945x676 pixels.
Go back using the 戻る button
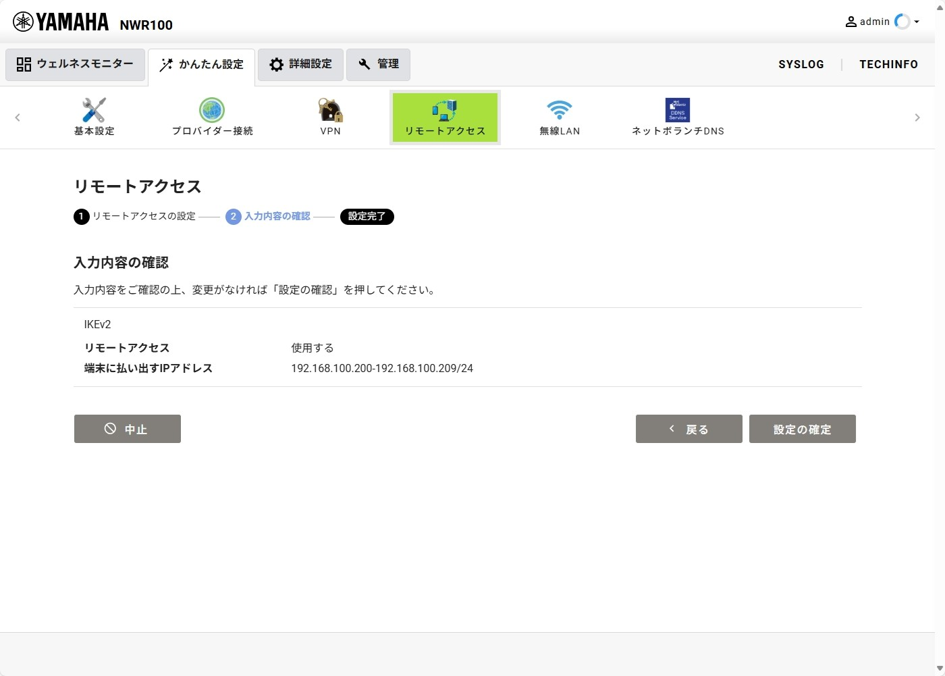(688, 428)
